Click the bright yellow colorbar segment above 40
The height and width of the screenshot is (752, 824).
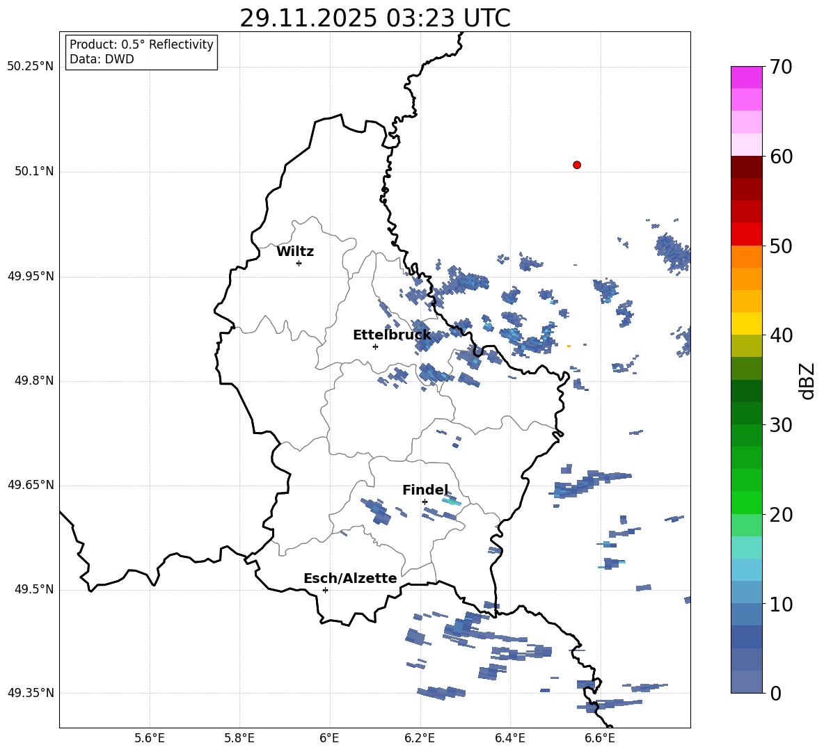(746, 323)
